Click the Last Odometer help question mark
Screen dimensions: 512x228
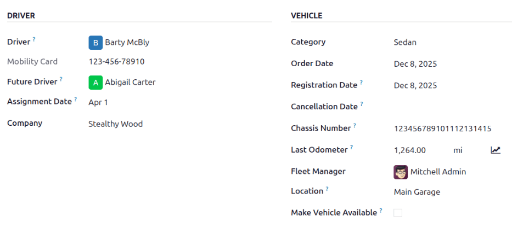click(x=352, y=147)
